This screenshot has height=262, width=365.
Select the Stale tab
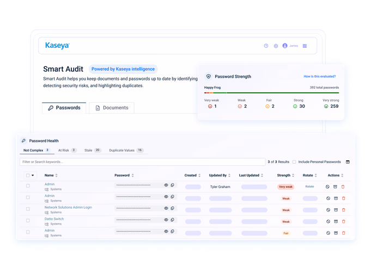93,150
